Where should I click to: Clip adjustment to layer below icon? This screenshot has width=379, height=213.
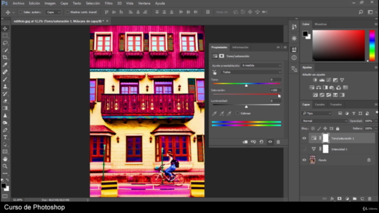pyautogui.click(x=245, y=142)
